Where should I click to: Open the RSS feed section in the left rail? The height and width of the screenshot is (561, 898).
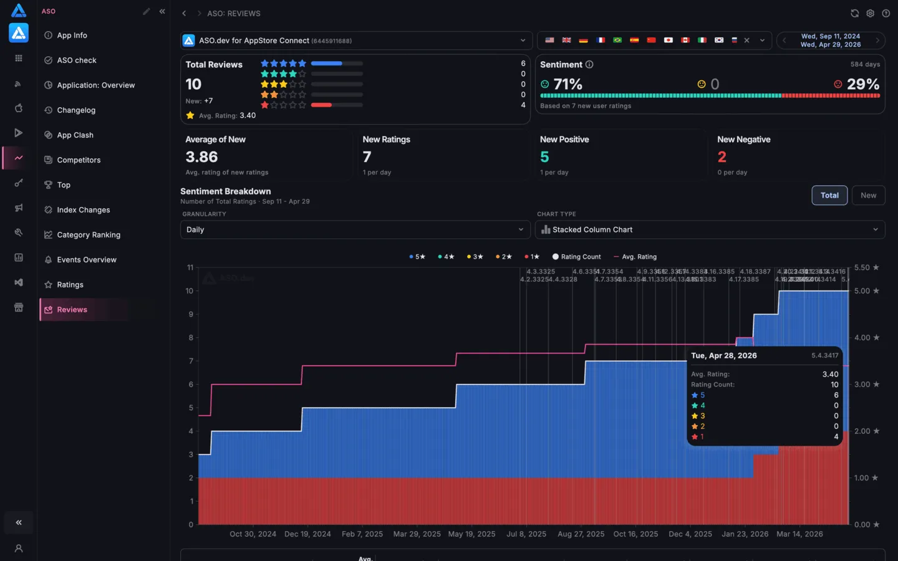click(x=19, y=84)
